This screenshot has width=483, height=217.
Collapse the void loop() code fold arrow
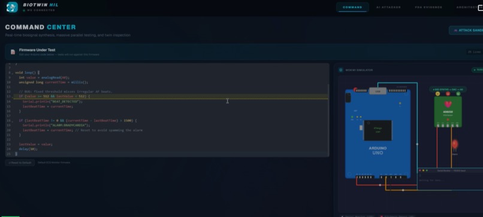point(12,73)
